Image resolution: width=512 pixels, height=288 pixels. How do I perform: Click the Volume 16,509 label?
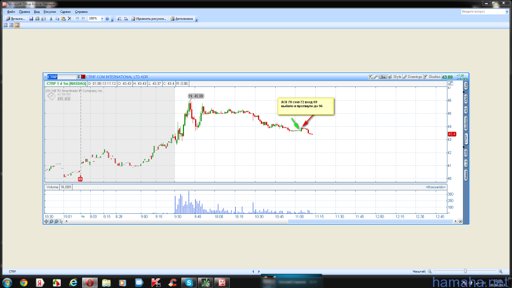59,187
